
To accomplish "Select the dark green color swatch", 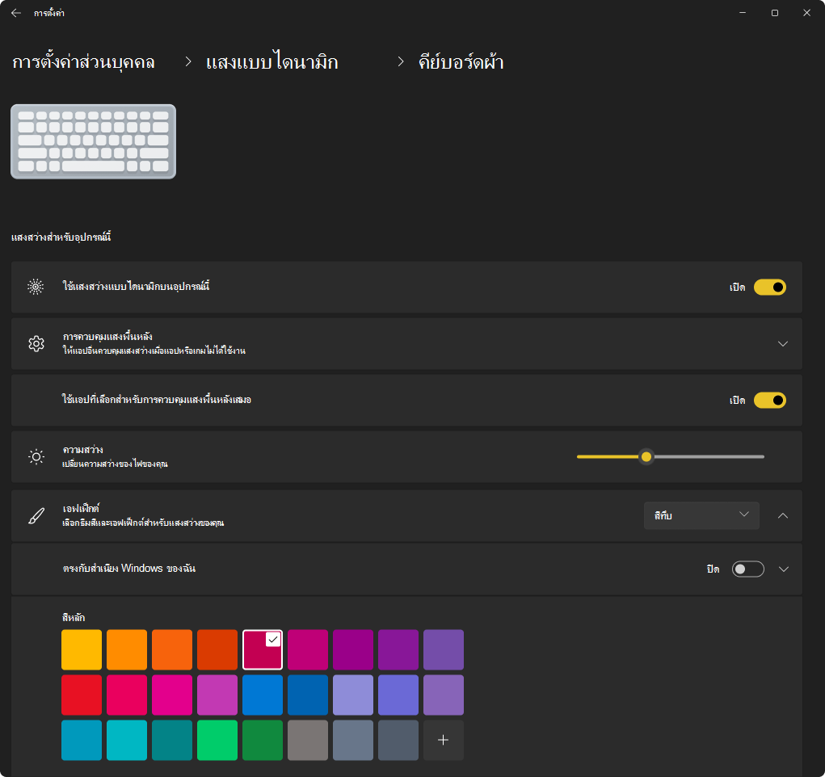I will 263,740.
